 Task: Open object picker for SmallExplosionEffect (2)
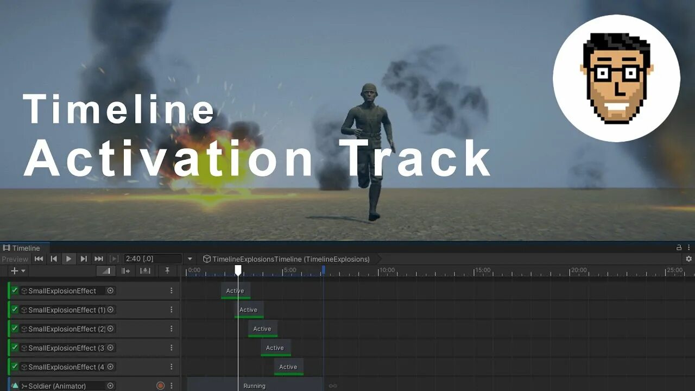pyautogui.click(x=110, y=329)
